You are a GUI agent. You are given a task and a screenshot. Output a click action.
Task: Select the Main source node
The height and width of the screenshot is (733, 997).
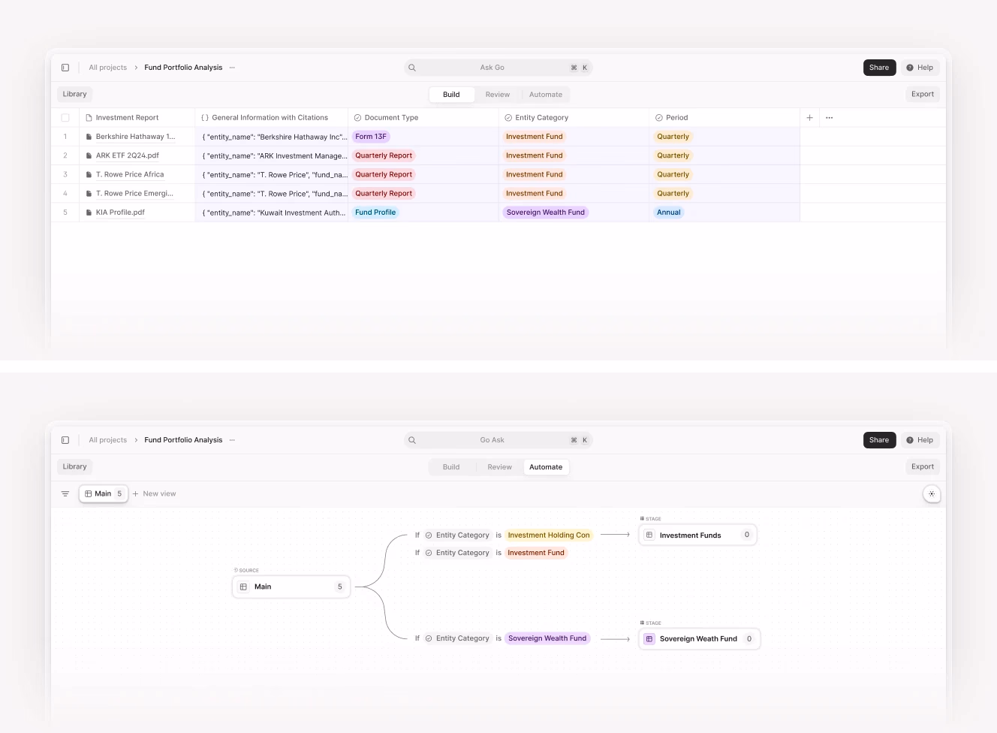point(291,587)
